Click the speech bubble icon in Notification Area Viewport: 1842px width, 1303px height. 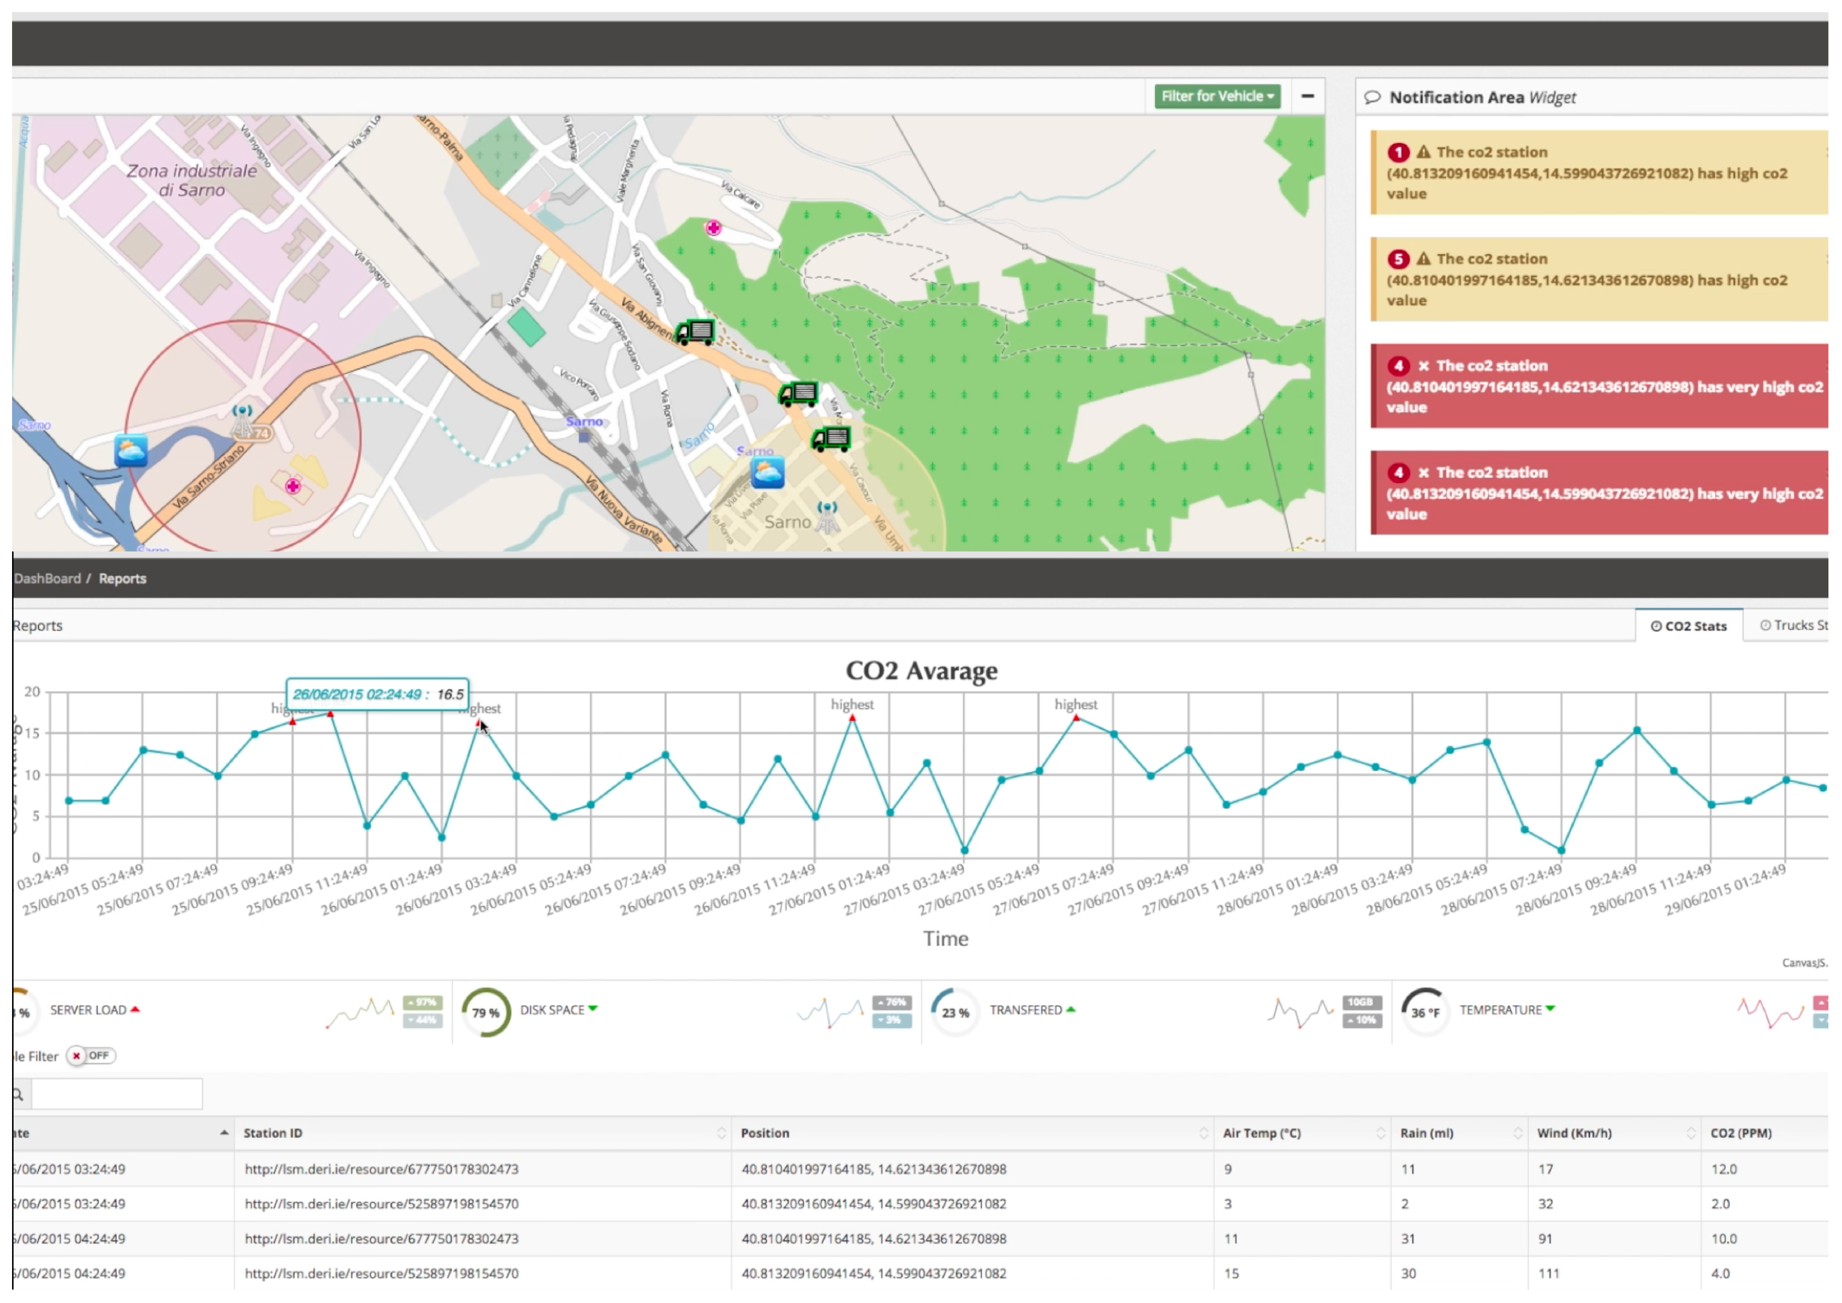point(1373,97)
